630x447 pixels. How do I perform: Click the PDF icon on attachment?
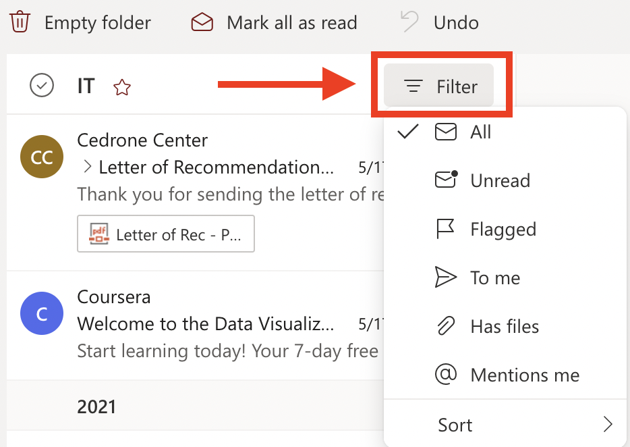coord(99,234)
